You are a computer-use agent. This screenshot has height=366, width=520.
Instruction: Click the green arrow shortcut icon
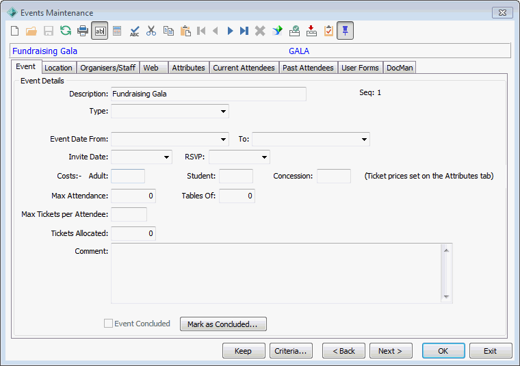click(x=278, y=31)
